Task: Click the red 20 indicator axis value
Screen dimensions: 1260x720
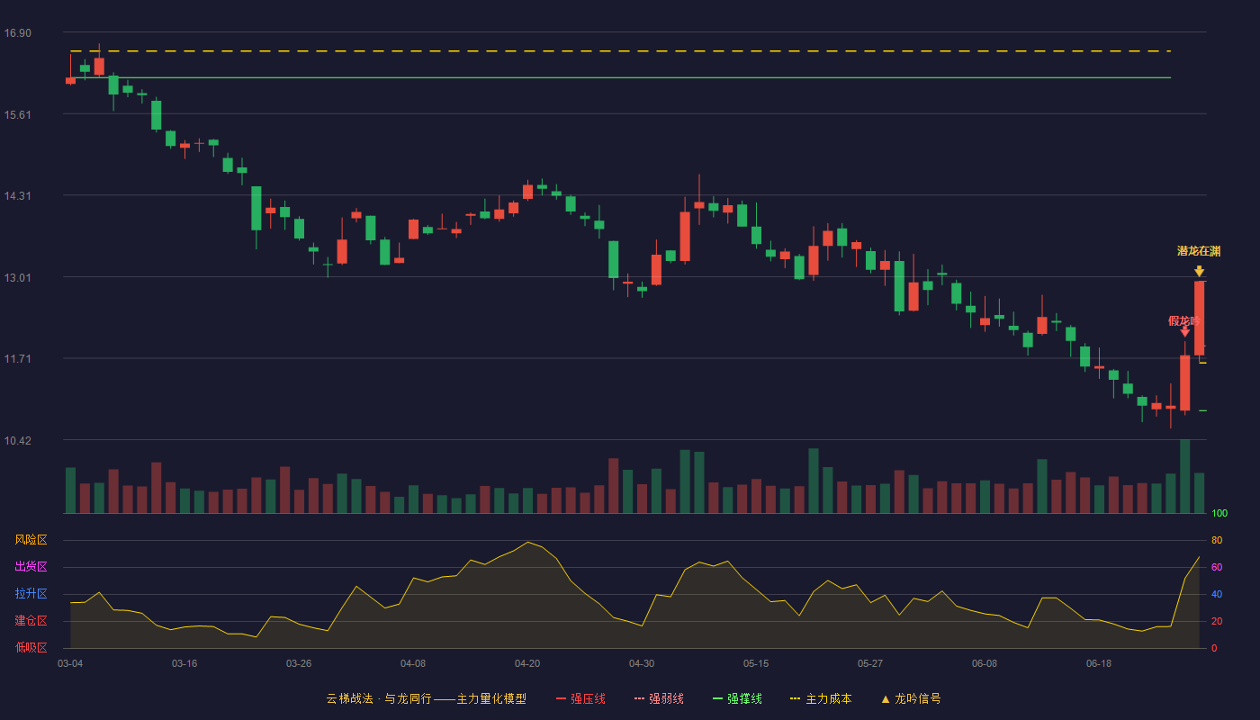Action: tap(1217, 621)
